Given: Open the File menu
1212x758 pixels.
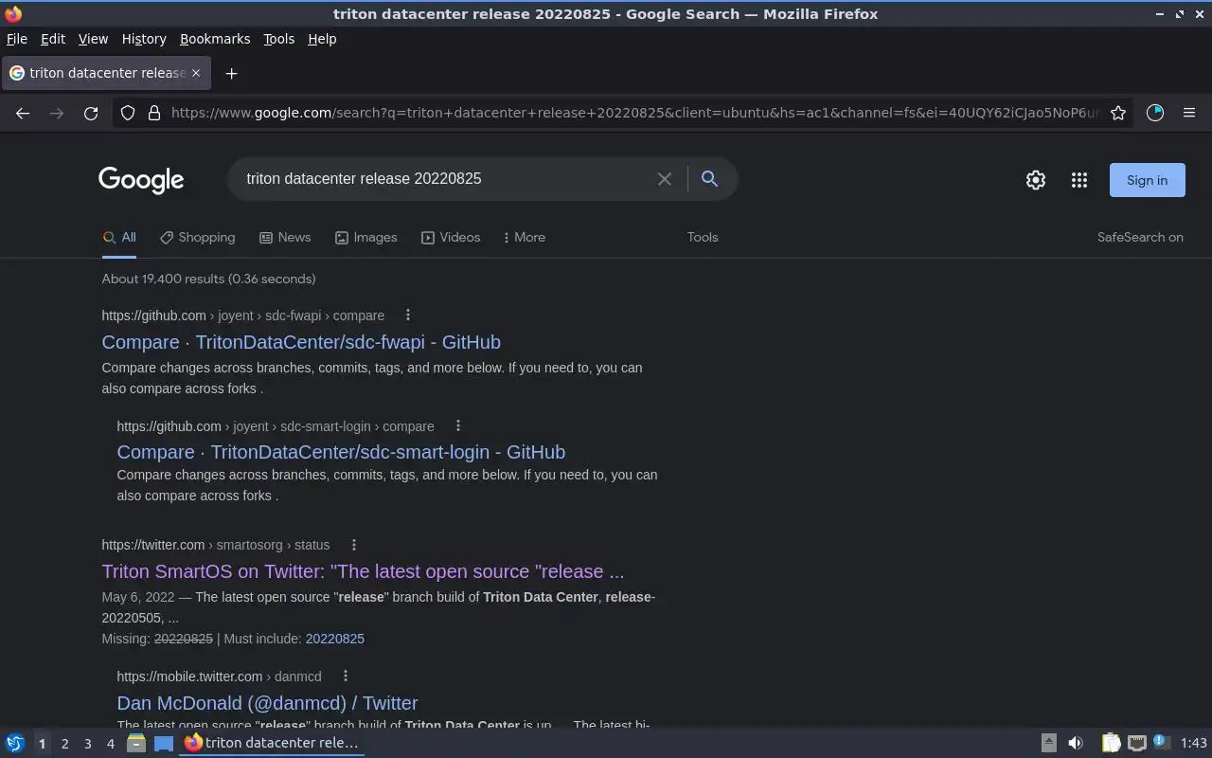Looking at the screenshot, I should [x=17, y=39].
